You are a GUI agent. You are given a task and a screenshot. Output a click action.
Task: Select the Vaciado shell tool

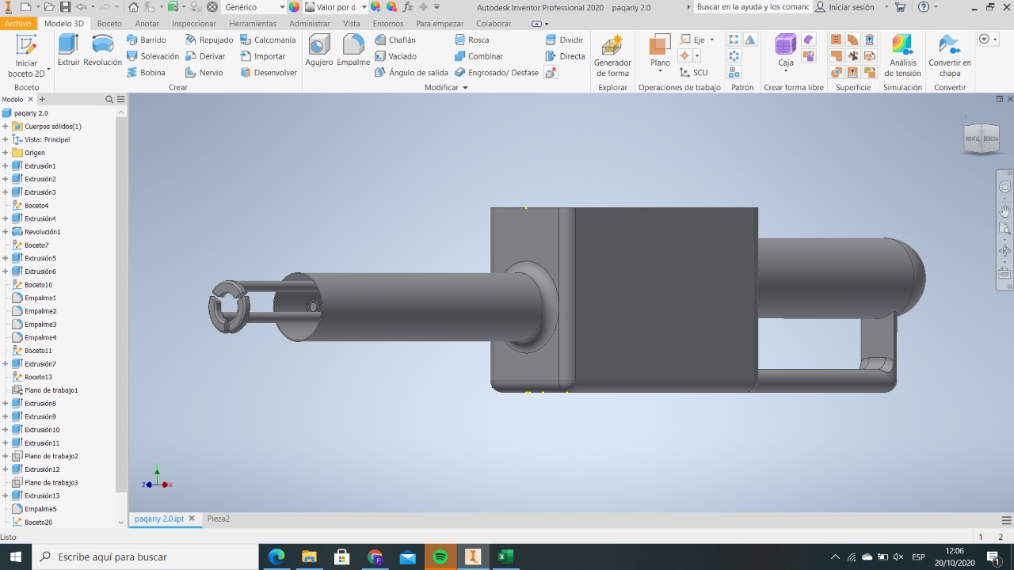(395, 56)
